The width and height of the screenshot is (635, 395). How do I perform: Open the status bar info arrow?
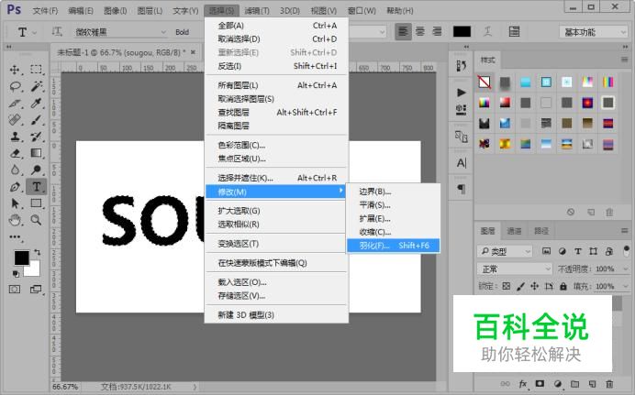point(195,387)
